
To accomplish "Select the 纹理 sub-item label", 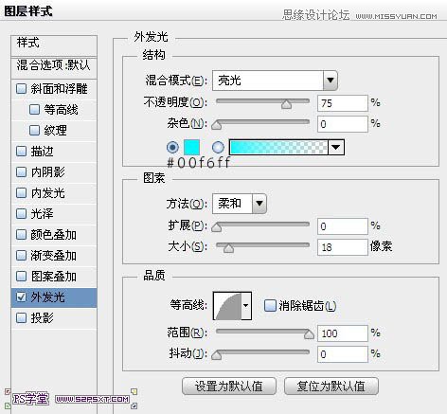I will pos(55,130).
